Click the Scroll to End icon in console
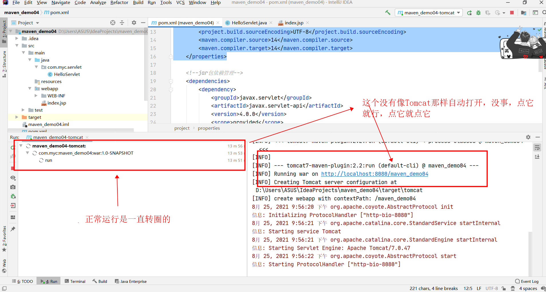This screenshot has height=292, width=546. (537, 157)
